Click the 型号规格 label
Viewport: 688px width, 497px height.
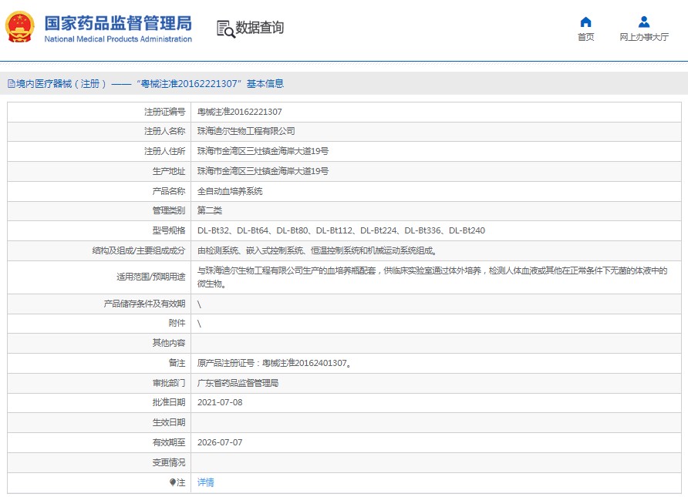(168, 230)
